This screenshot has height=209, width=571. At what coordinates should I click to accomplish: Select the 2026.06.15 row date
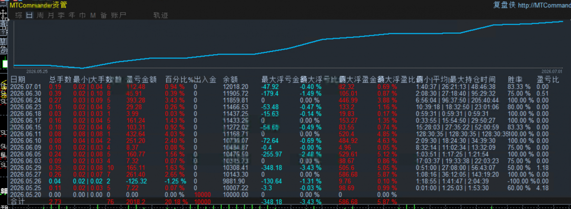tap(25, 128)
